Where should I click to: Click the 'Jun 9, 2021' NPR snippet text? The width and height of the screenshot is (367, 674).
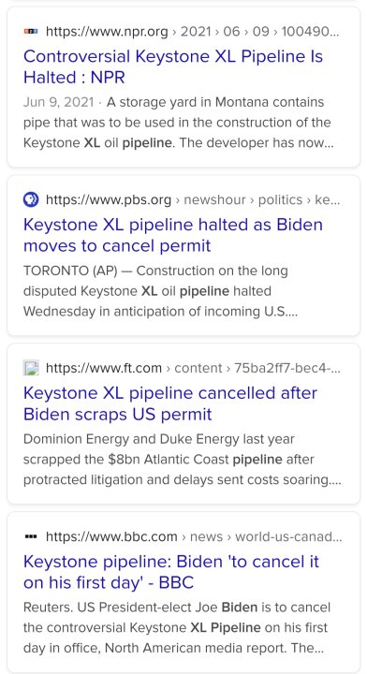tap(58, 102)
